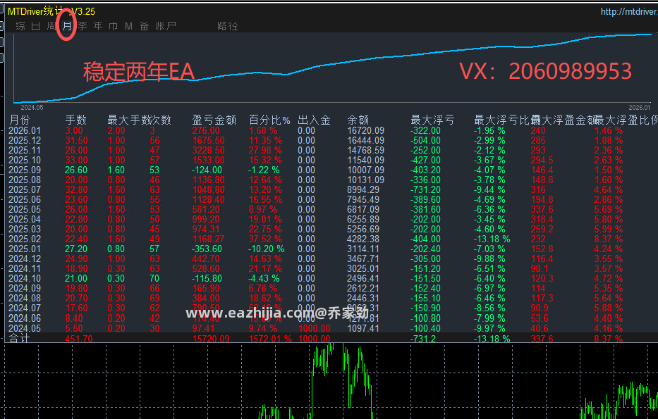The width and height of the screenshot is (658, 419).
Task: Click deposit value 1000.00 in 2024.05 row
Action: (x=315, y=328)
